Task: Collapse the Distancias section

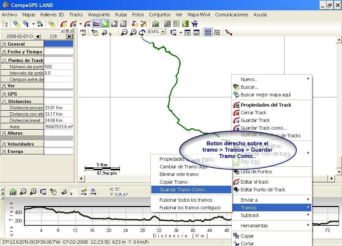Action: [x=4, y=101]
